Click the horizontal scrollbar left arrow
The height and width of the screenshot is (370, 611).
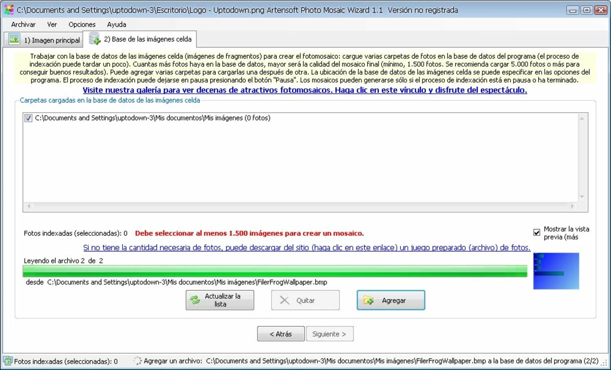coord(29,206)
